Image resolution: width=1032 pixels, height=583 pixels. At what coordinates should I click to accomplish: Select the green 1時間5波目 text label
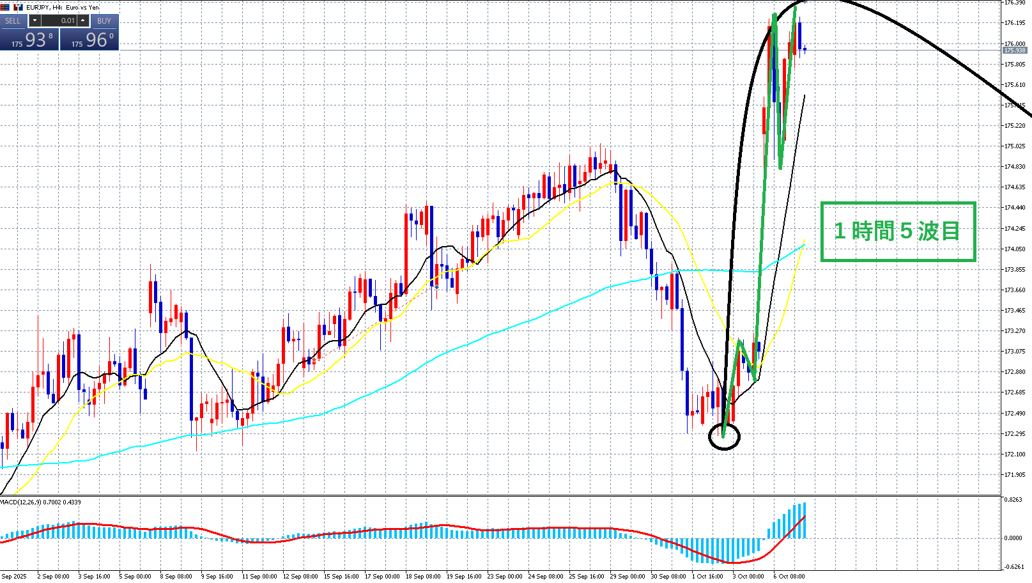pos(897,231)
